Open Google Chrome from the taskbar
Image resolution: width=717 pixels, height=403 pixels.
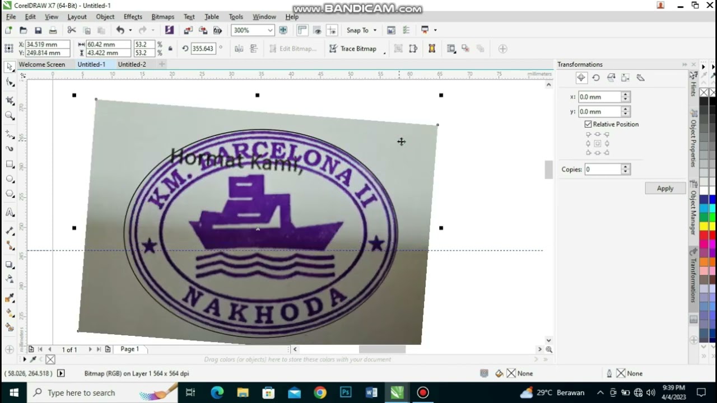(x=320, y=392)
